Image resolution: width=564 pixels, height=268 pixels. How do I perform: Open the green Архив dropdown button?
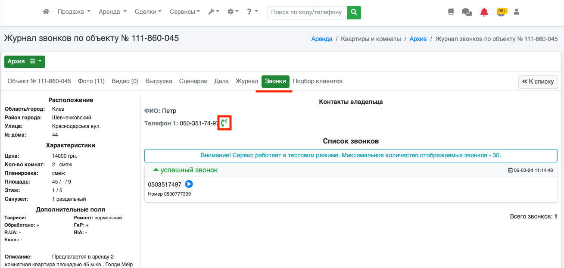(25, 62)
